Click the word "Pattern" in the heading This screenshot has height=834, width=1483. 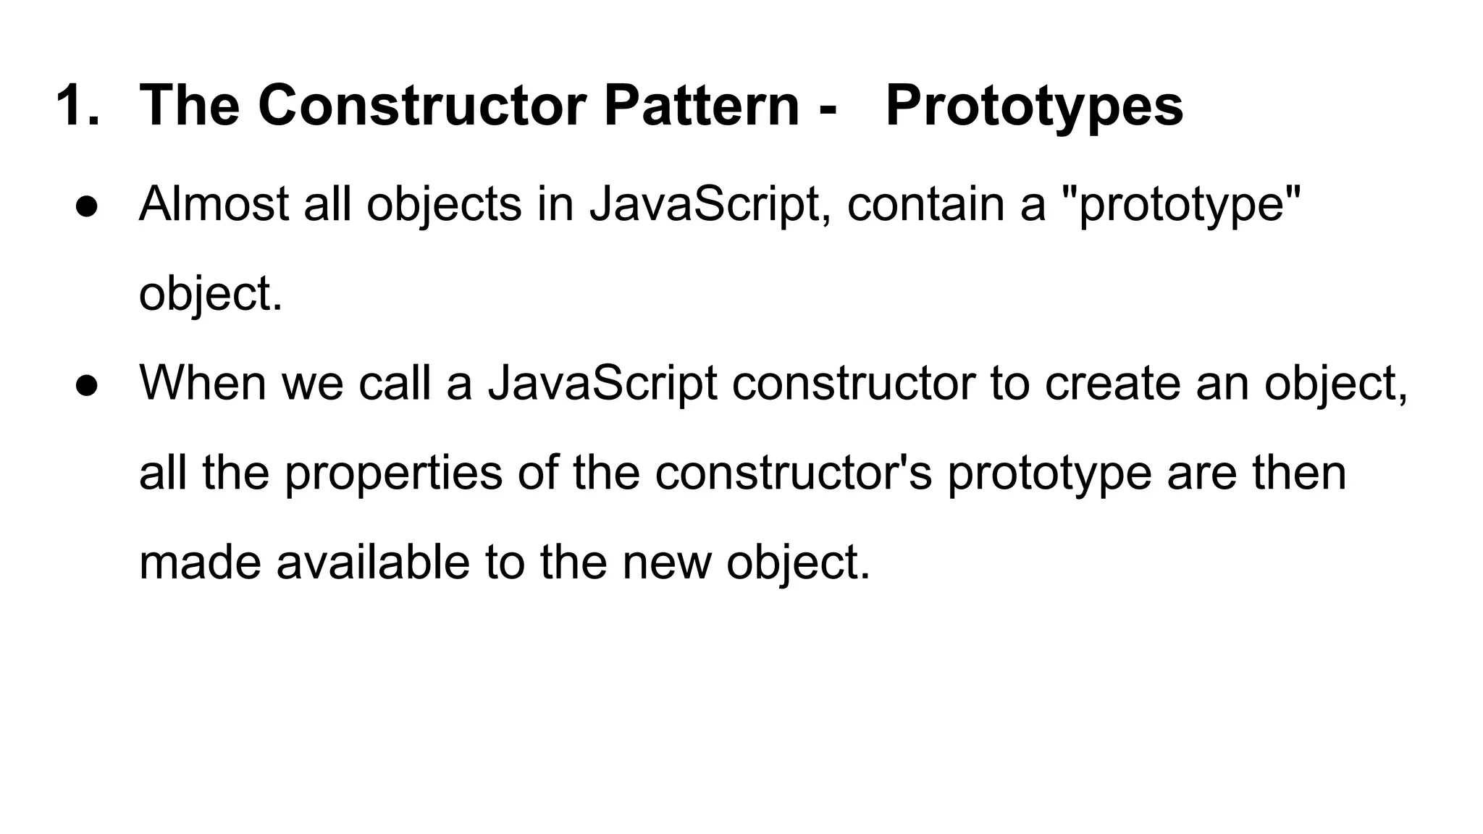[x=700, y=106]
